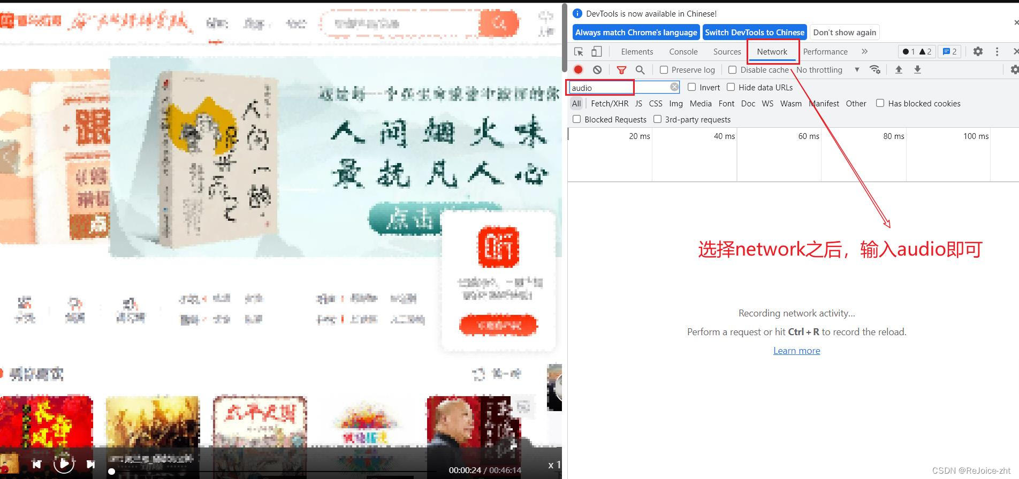Viewport: 1019px width, 479px height.
Task: Switch to the Performance tab
Action: (x=825, y=51)
